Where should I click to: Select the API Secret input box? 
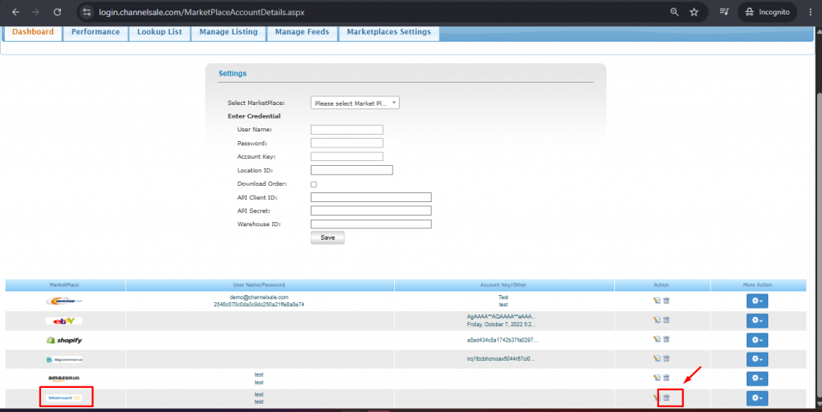click(371, 211)
